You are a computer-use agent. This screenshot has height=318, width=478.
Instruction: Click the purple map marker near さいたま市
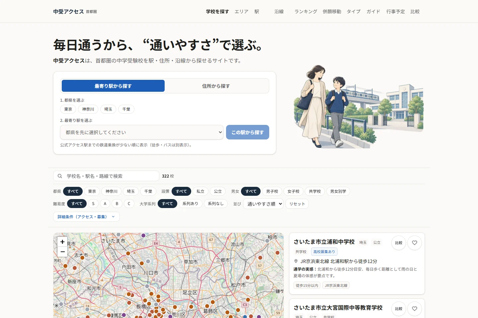tap(143, 236)
